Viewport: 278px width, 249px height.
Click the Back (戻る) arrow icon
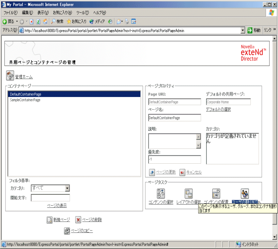(5, 22)
